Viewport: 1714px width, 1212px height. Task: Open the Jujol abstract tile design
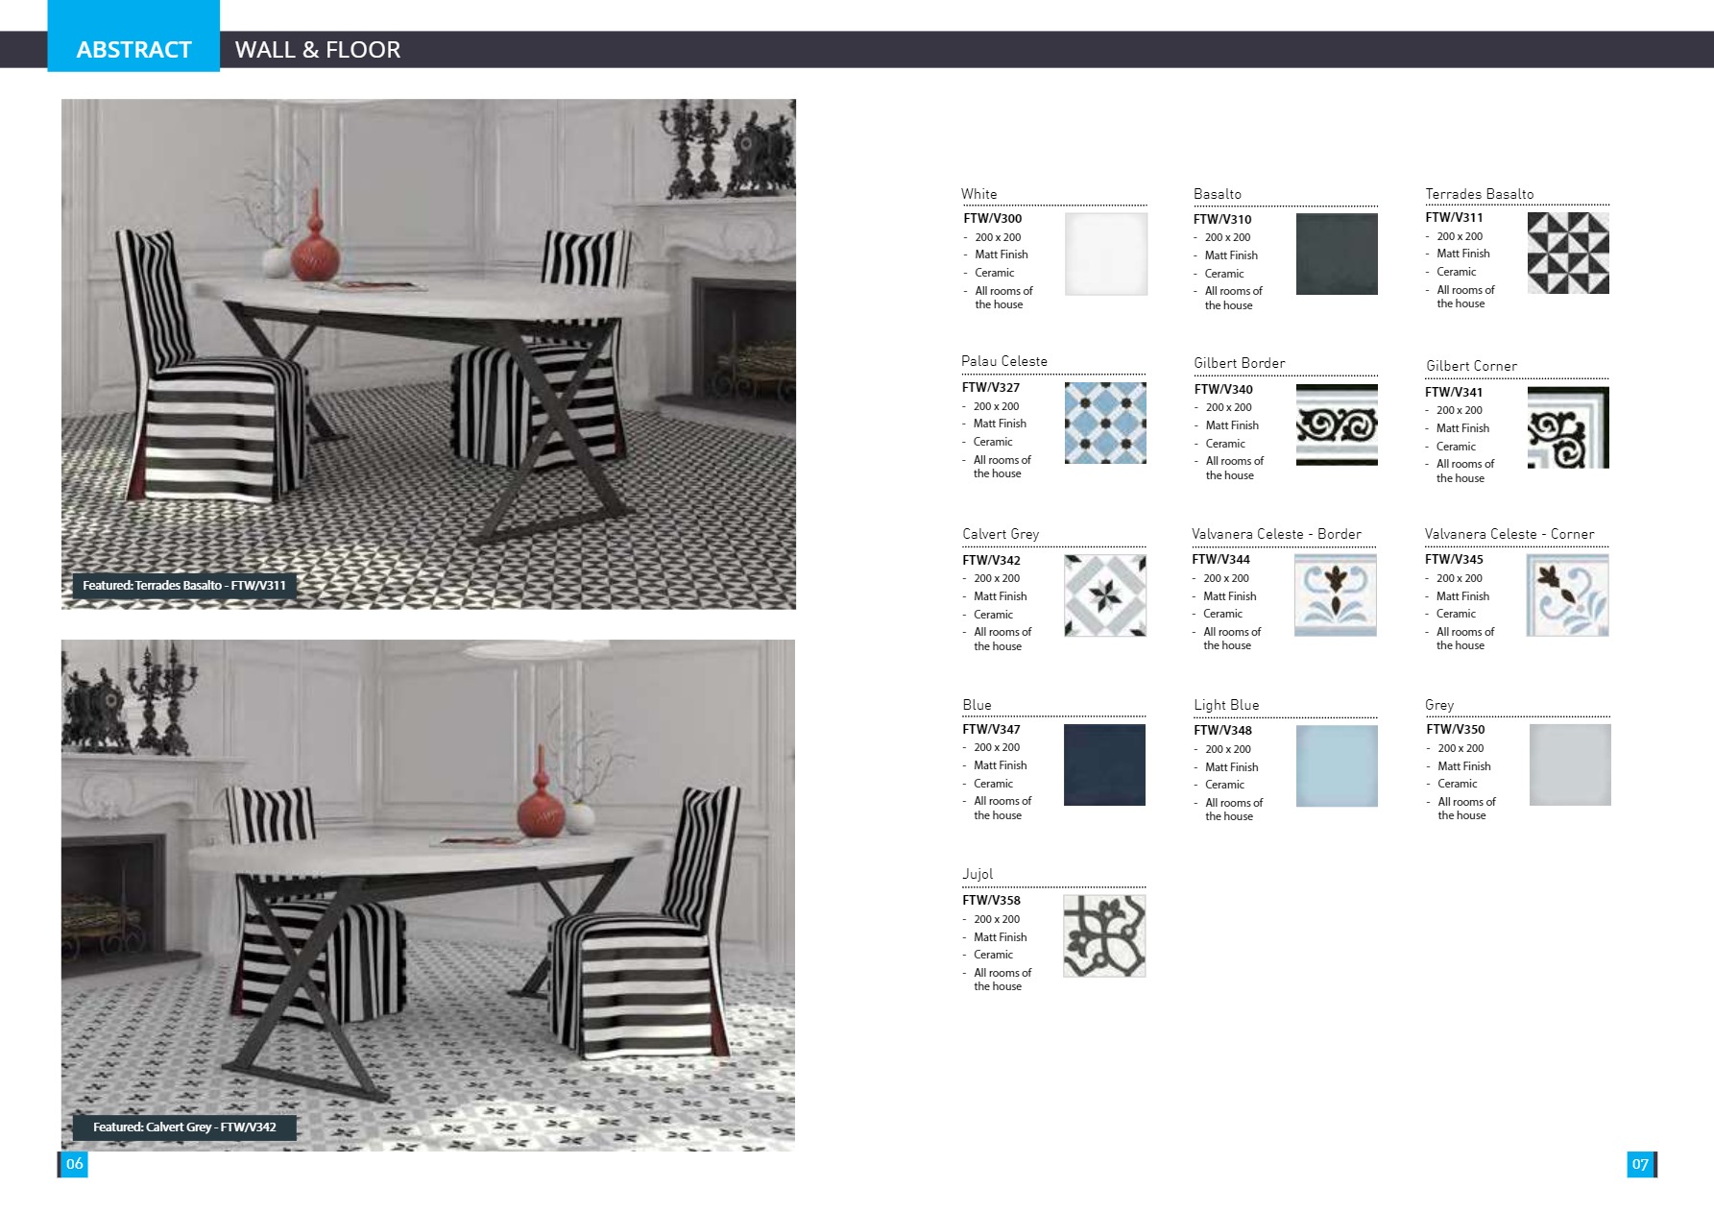click(x=1104, y=936)
